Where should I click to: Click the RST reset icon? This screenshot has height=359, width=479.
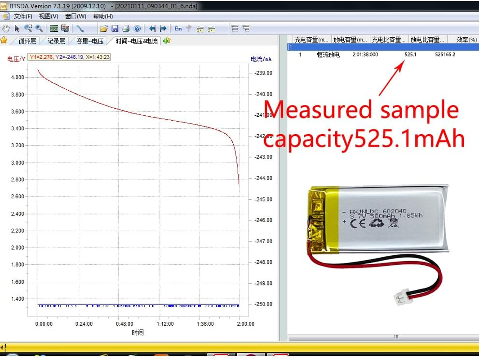pos(54,28)
